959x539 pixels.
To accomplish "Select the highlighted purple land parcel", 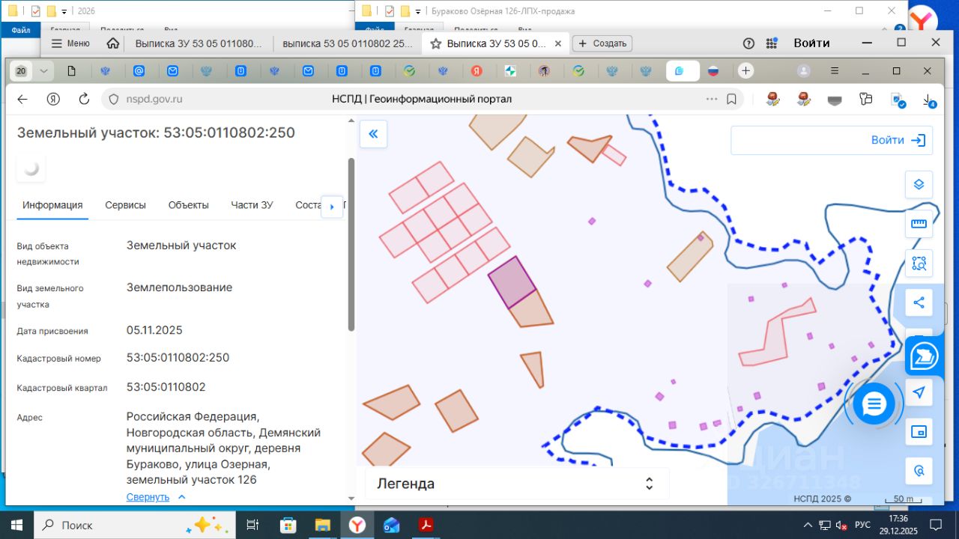I will (x=512, y=282).
